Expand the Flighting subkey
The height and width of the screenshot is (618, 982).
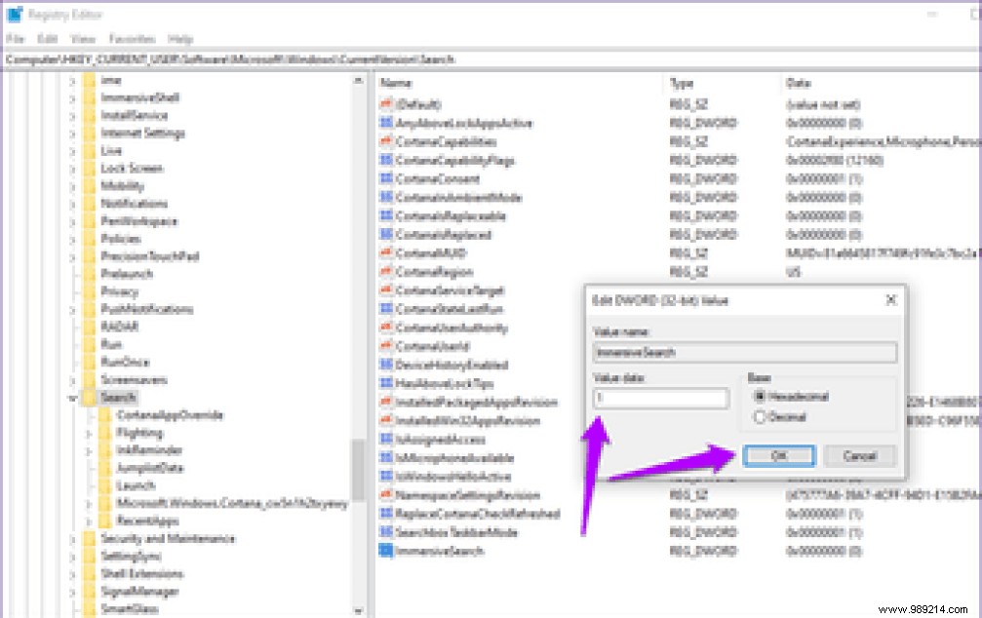click(87, 431)
